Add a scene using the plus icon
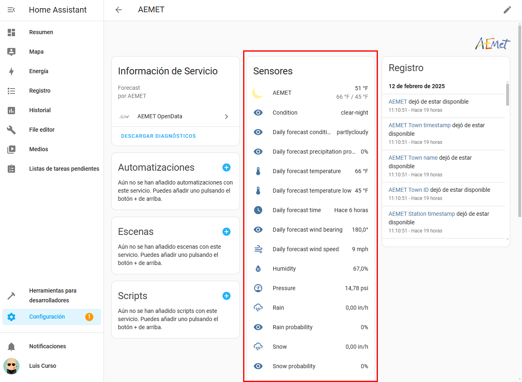Image resolution: width=522 pixels, height=382 pixels. [x=226, y=232]
